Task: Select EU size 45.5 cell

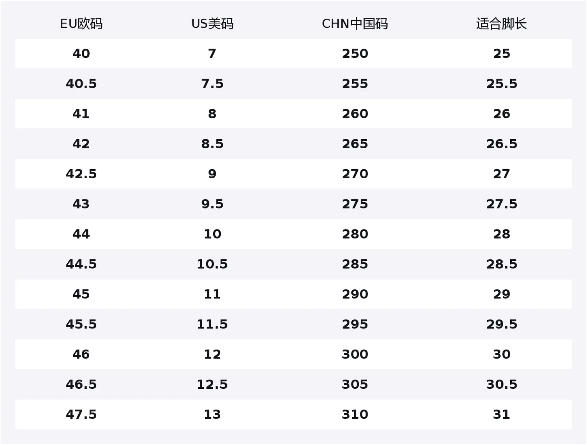Action: click(81, 325)
